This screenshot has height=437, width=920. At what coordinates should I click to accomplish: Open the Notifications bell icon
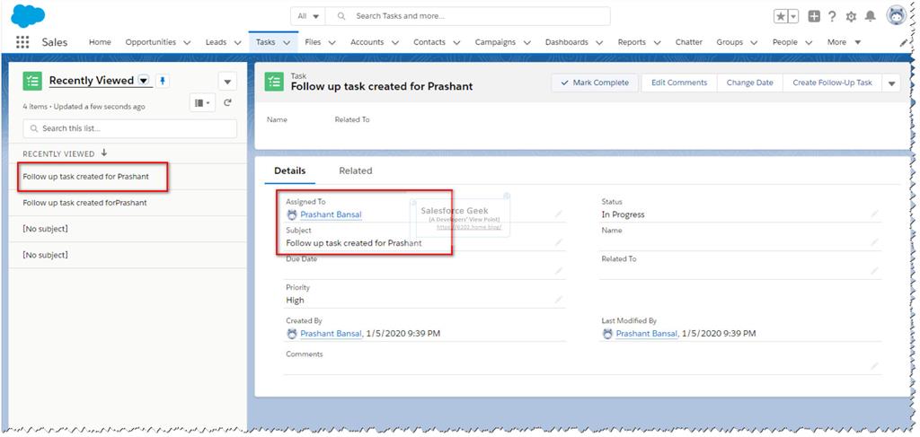870,16
